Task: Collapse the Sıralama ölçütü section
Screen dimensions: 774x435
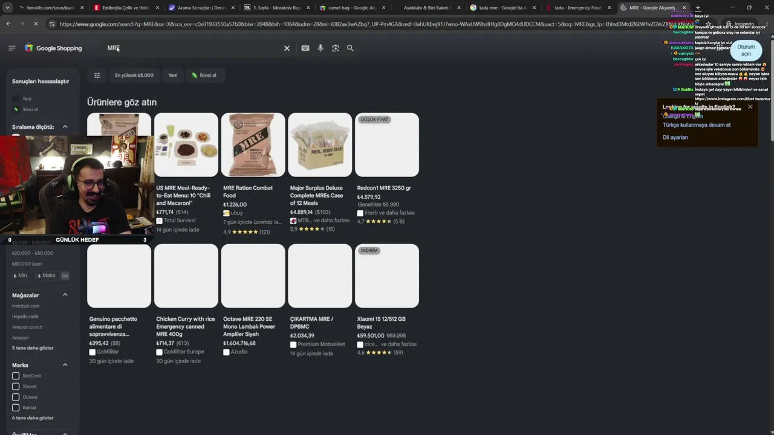Action: 65,127
